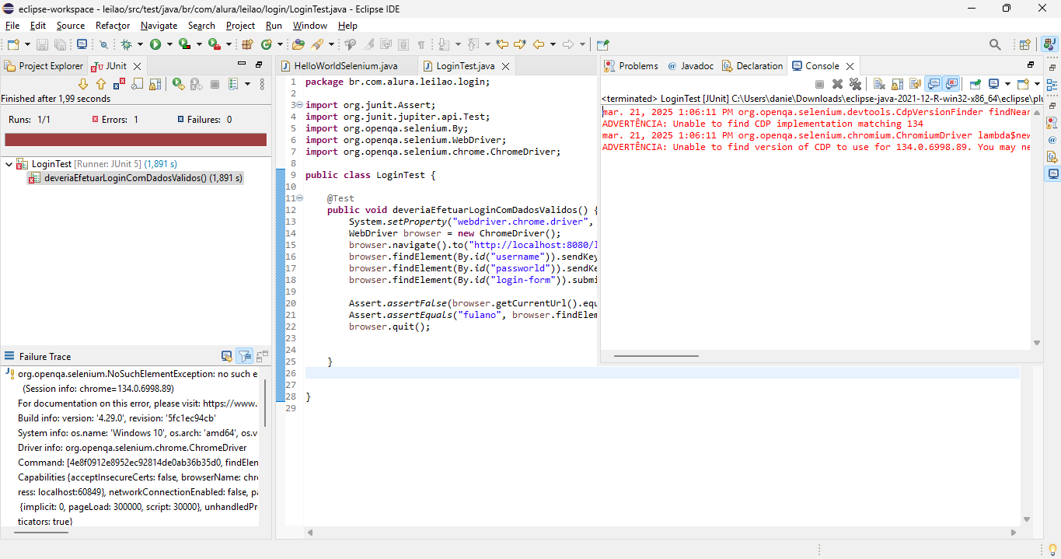This screenshot has height=559, width=1061.
Task: Click the green Run button in toolbar
Action: (155, 45)
